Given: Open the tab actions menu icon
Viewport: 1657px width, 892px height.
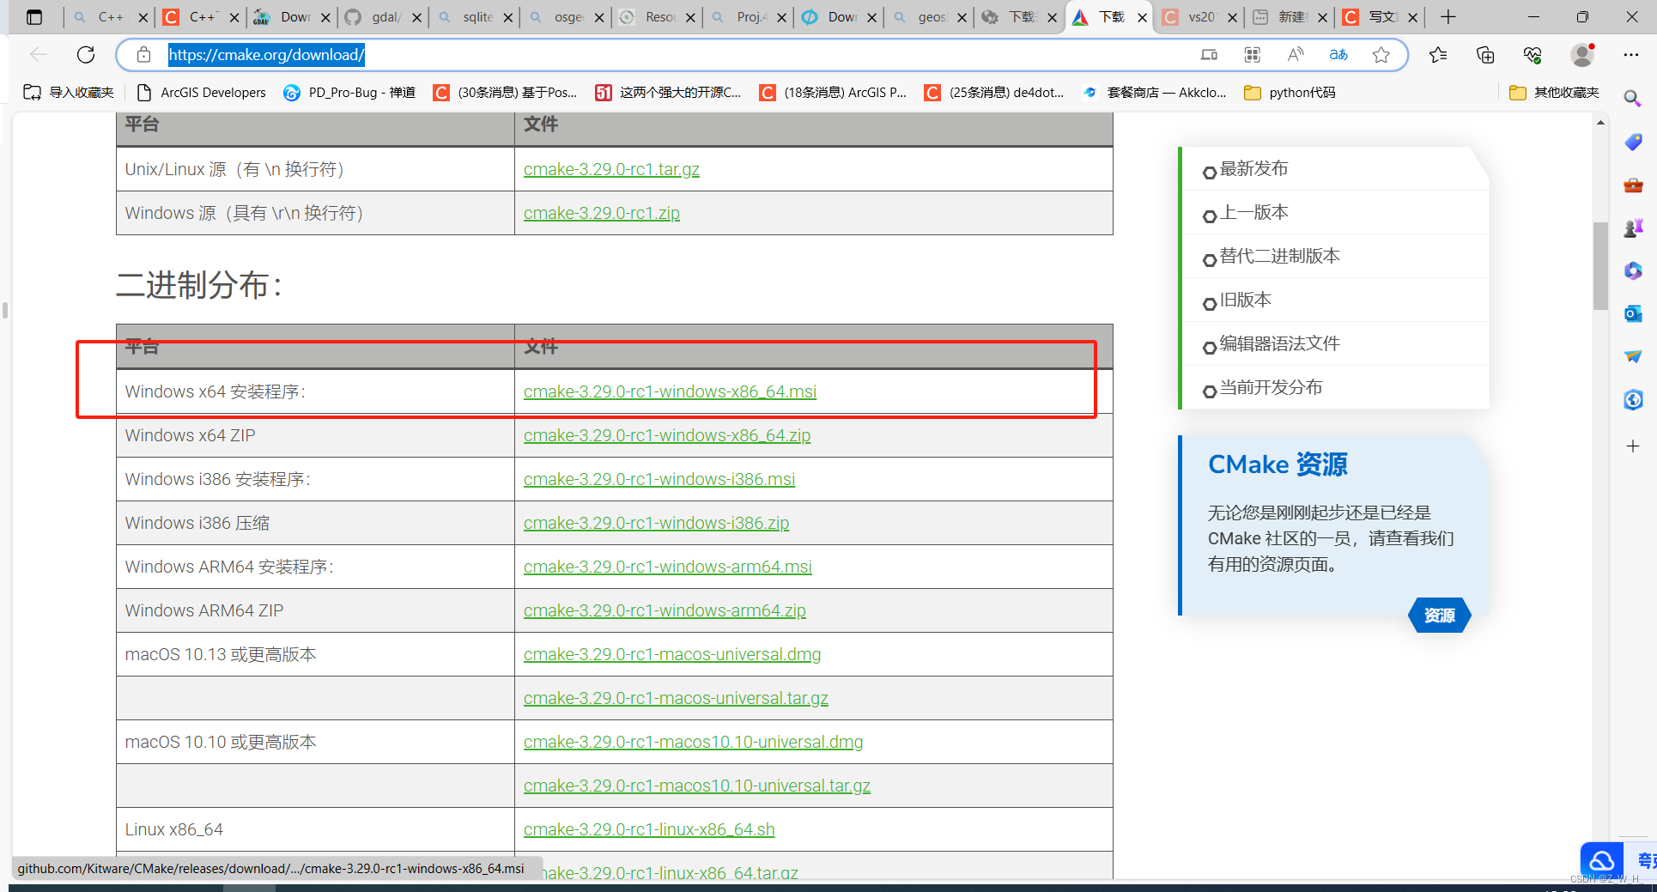Looking at the screenshot, I should tap(34, 17).
